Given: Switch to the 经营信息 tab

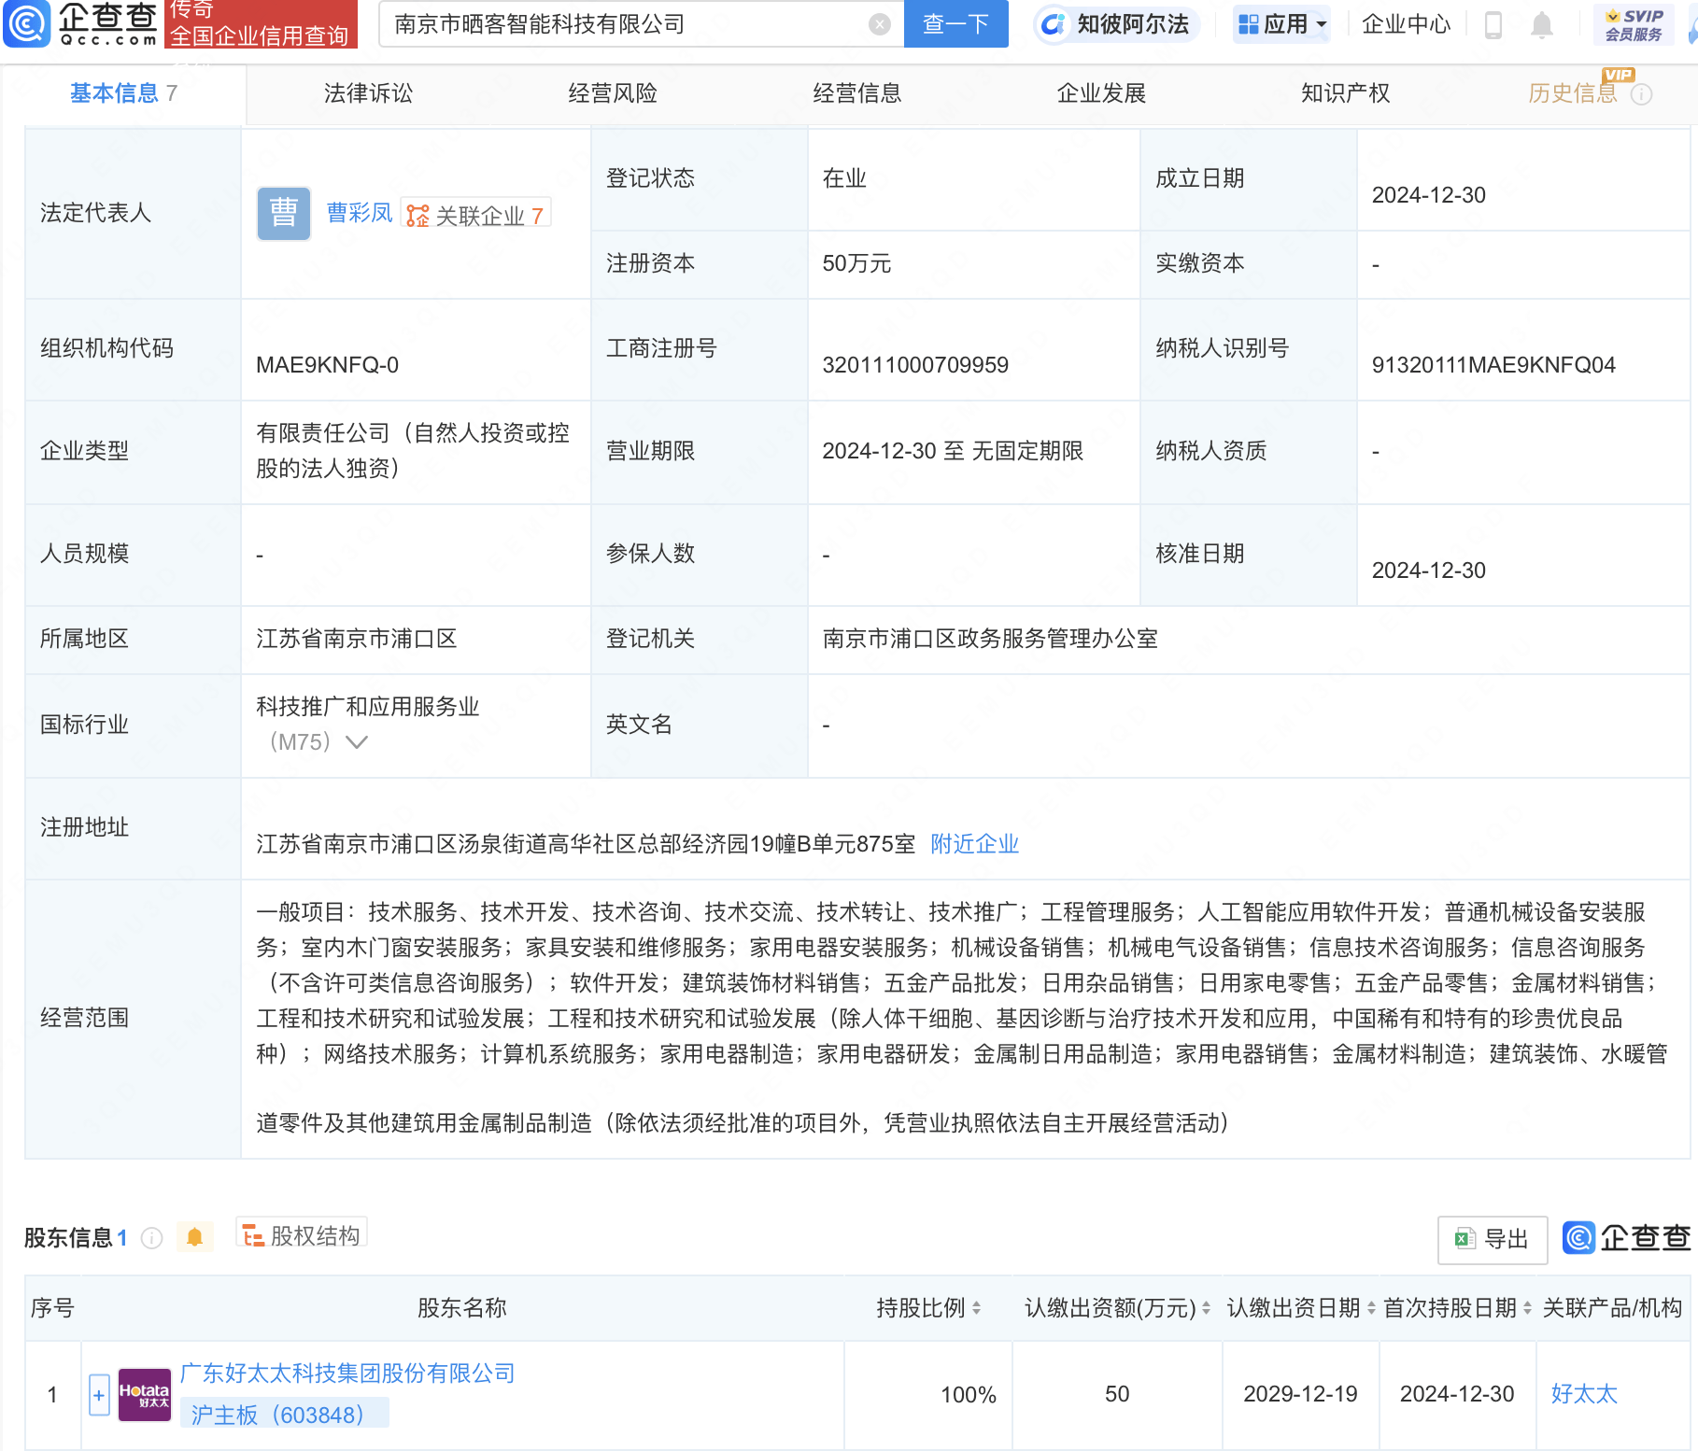Looking at the screenshot, I should click(857, 93).
